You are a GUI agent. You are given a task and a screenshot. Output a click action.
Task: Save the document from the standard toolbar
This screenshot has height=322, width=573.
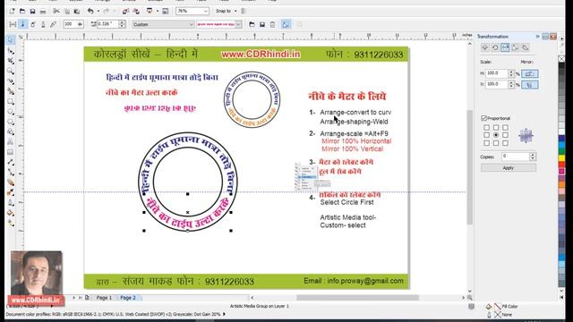[x=32, y=12]
